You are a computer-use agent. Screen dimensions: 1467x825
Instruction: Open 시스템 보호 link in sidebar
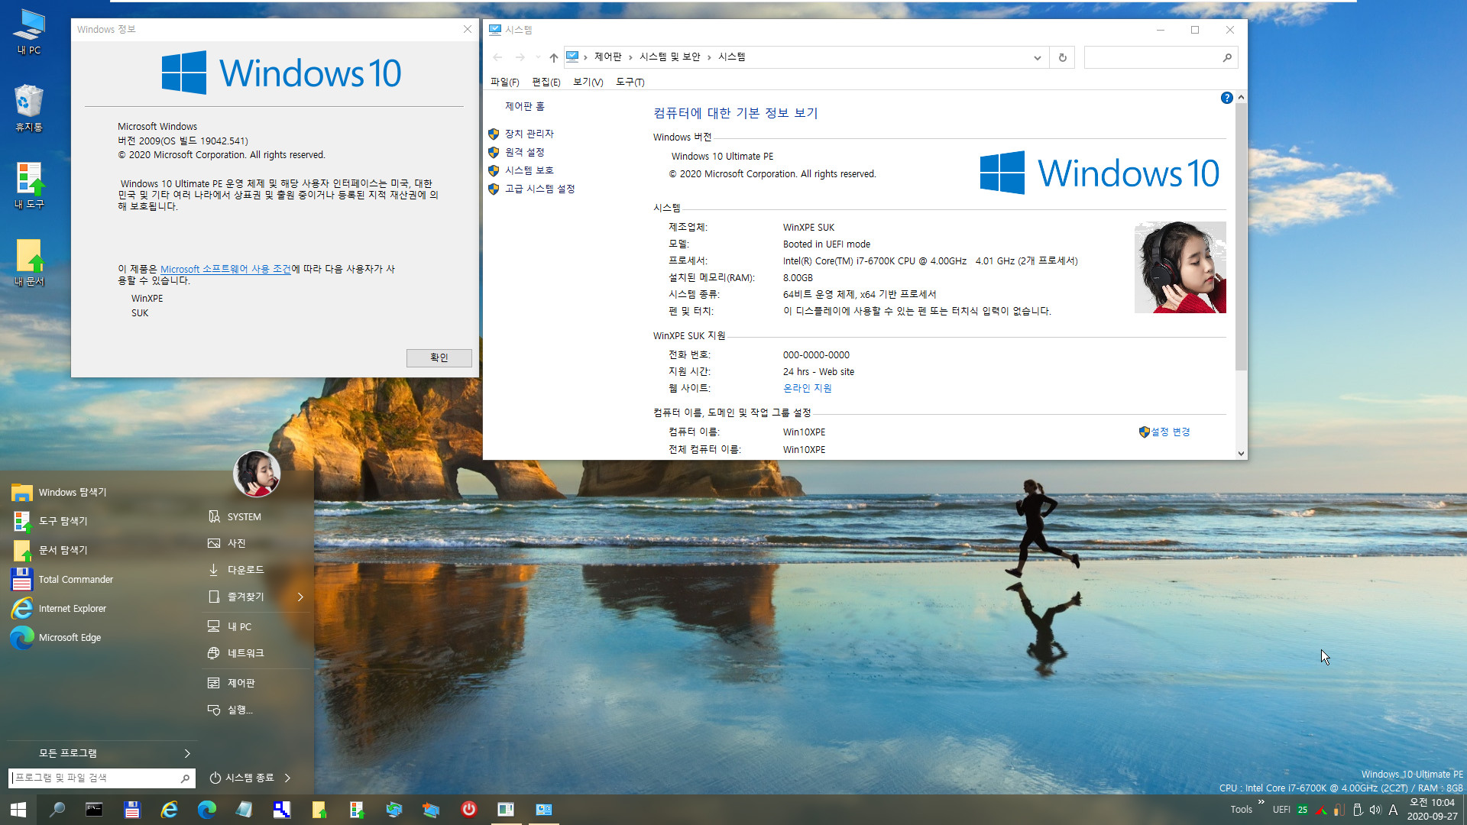[x=529, y=170]
